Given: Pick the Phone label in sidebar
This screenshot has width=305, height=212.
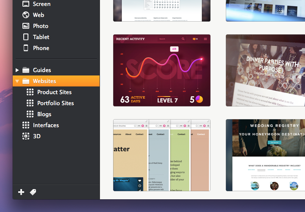Looking at the screenshot, I should click(x=41, y=48).
